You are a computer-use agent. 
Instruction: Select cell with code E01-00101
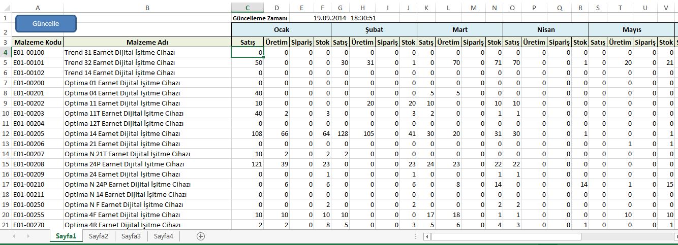[38, 62]
